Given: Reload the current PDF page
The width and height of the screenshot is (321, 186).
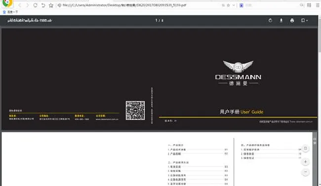Looking at the screenshot, I should point(35,5).
